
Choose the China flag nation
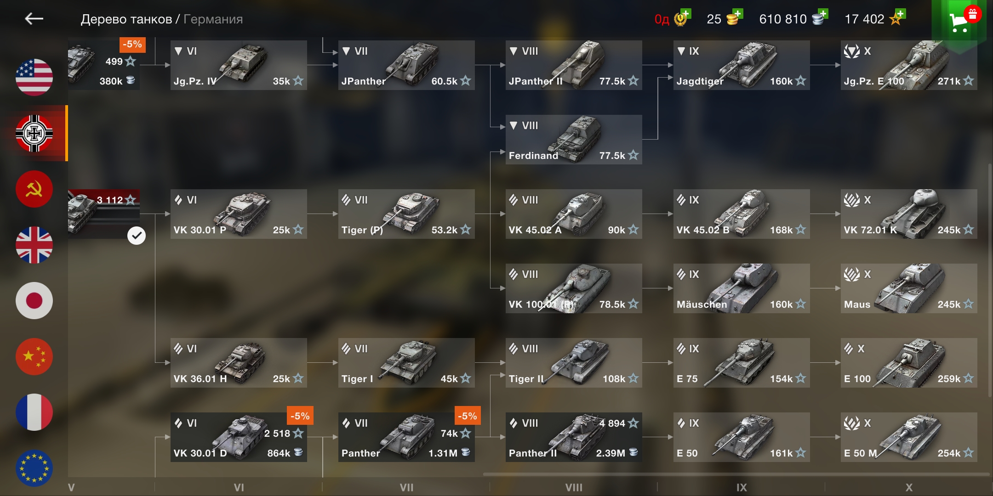click(34, 356)
